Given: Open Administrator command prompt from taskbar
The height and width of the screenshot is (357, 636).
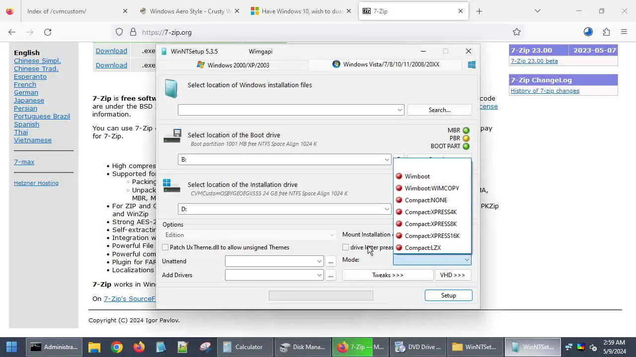Looking at the screenshot, I should (x=54, y=347).
